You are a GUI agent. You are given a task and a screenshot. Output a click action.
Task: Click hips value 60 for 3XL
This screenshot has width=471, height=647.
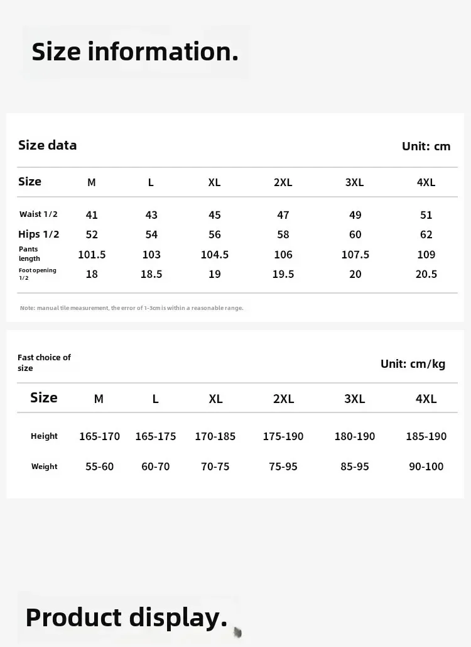point(355,235)
